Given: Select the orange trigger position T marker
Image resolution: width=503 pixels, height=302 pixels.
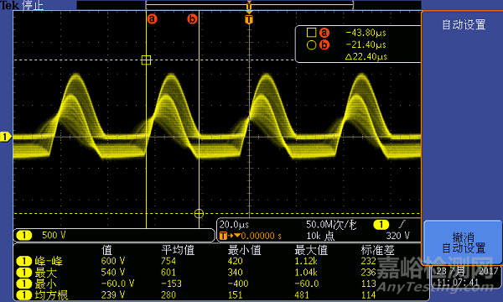Looking at the screenshot, I should 249,19.
